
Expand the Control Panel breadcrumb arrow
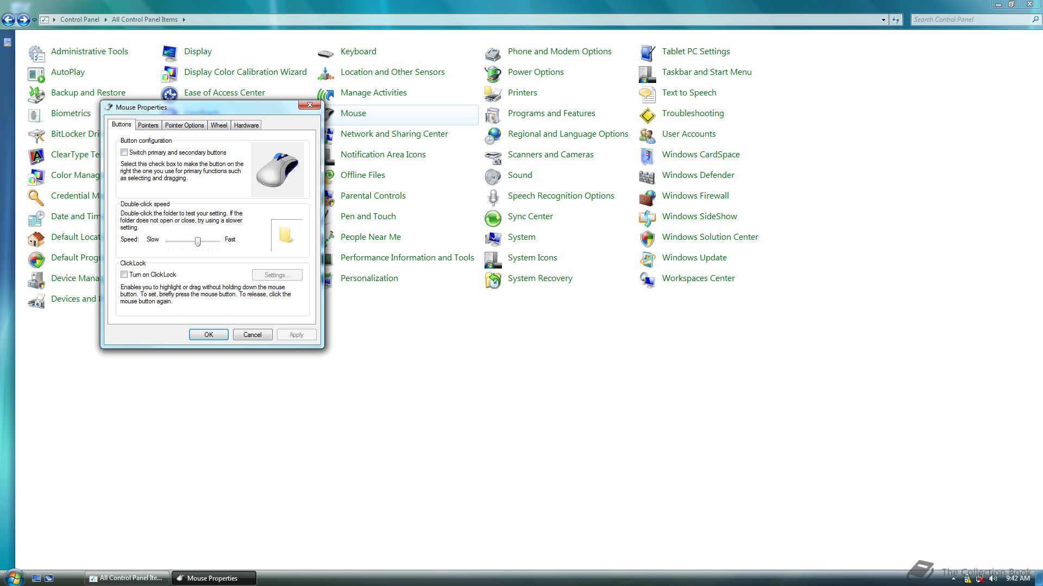(x=105, y=20)
